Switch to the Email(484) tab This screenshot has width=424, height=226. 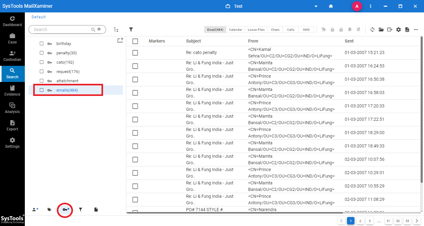click(x=215, y=29)
